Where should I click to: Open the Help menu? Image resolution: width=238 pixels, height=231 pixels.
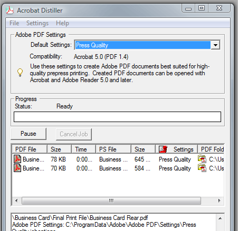(x=62, y=23)
